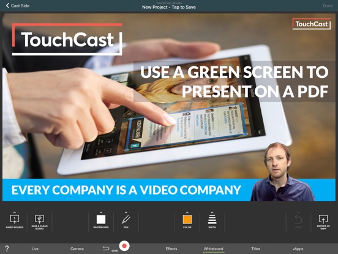Tap the Save & Clear Board icon
The height and width of the screenshot is (254, 338).
tap(39, 219)
